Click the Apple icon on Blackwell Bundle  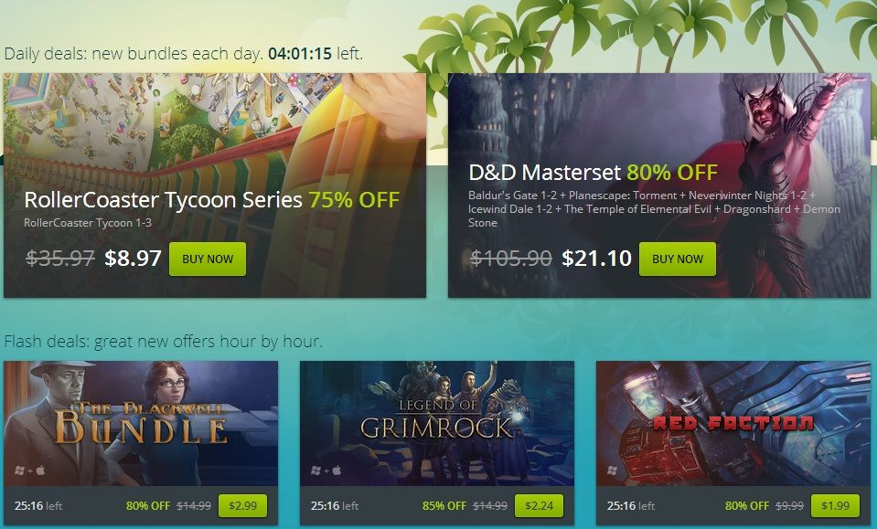[x=41, y=471]
